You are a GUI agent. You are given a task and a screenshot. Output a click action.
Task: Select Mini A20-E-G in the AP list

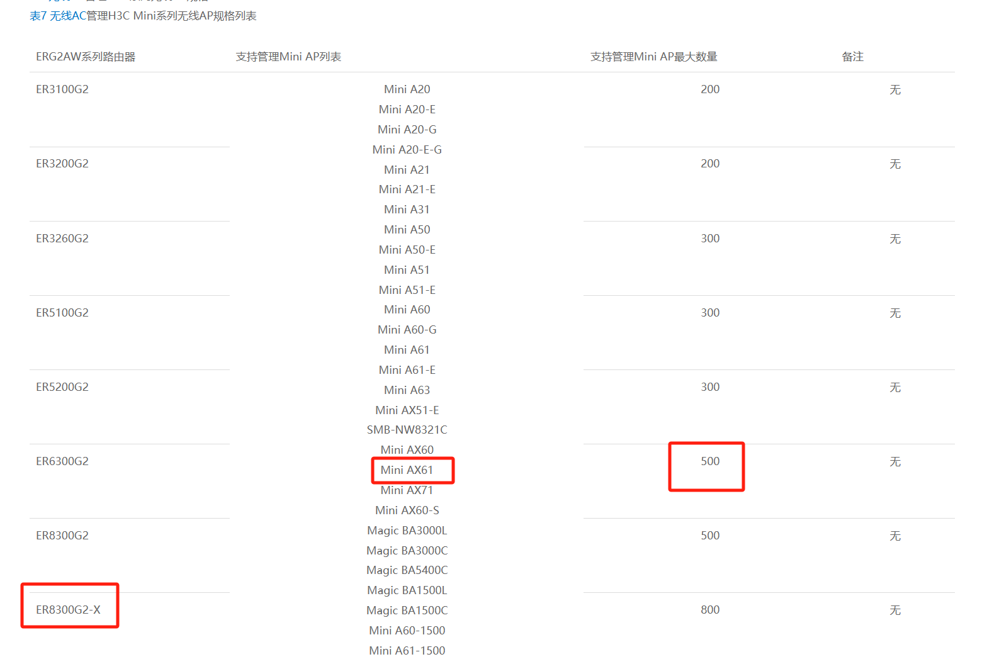pyautogui.click(x=407, y=150)
